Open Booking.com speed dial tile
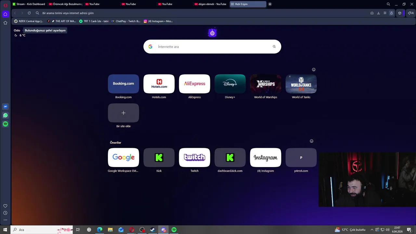This screenshot has height=234, width=416. coord(123,84)
